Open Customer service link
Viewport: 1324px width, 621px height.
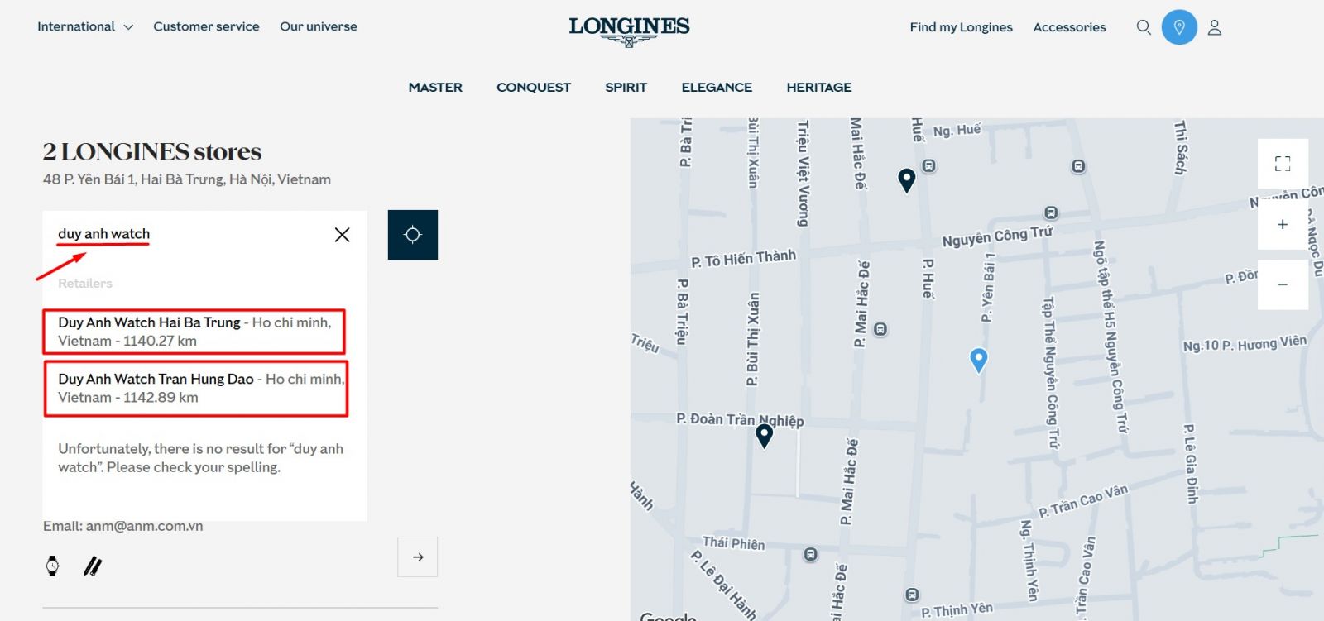click(x=206, y=26)
